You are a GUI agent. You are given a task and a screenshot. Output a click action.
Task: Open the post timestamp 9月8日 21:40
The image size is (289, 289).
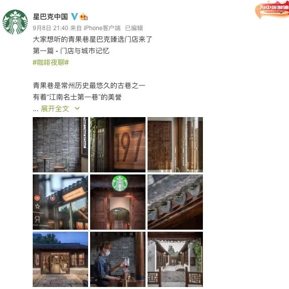pyautogui.click(x=50, y=28)
